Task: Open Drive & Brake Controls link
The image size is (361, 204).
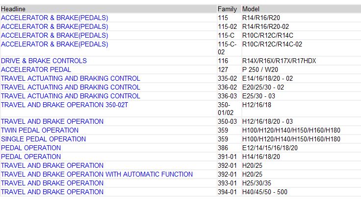Action: coord(44,61)
